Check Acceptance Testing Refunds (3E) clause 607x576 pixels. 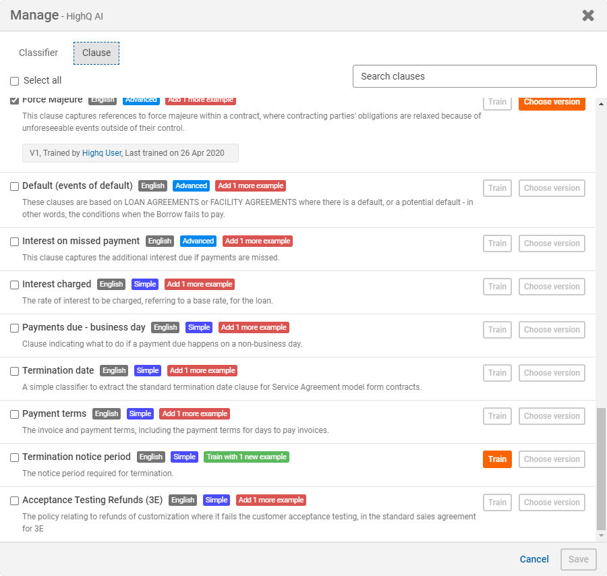pyautogui.click(x=14, y=500)
